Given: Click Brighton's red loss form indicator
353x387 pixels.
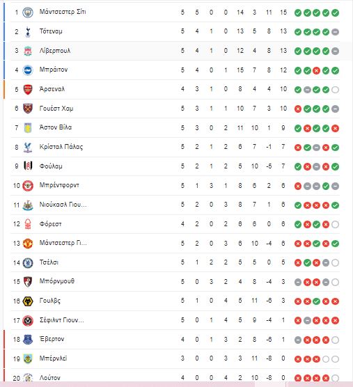Looking at the screenshot, I should [316, 70].
